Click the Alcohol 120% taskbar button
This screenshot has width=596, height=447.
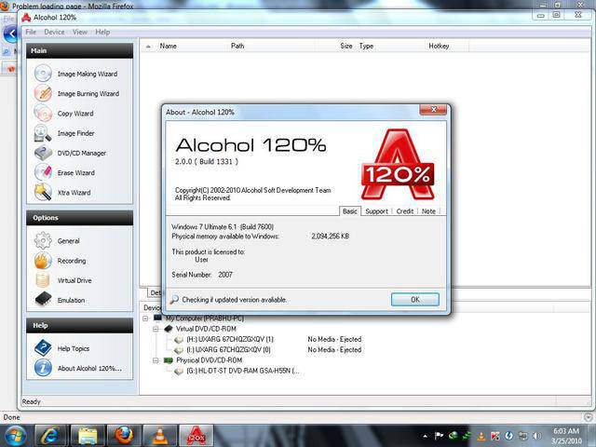pyautogui.click(x=196, y=436)
